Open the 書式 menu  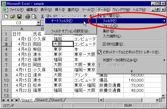point(73,10)
